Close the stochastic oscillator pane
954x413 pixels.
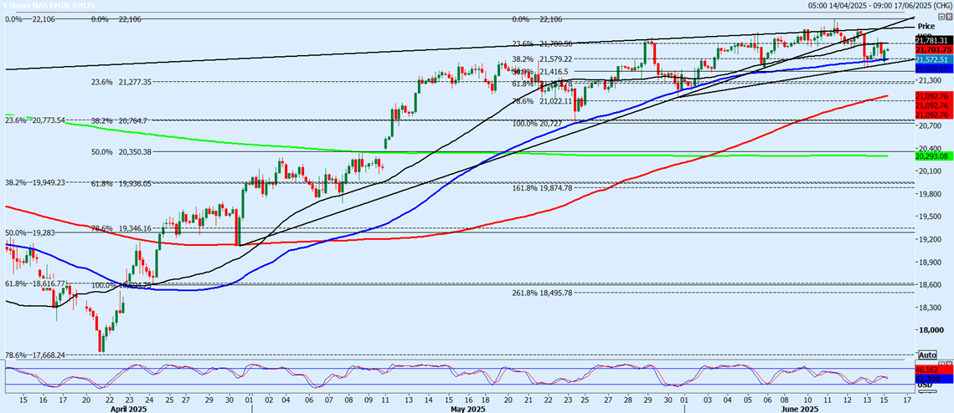click(x=948, y=364)
